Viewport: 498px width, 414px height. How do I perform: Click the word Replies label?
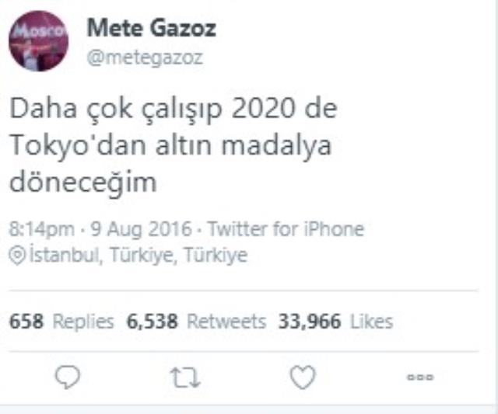coord(83,322)
